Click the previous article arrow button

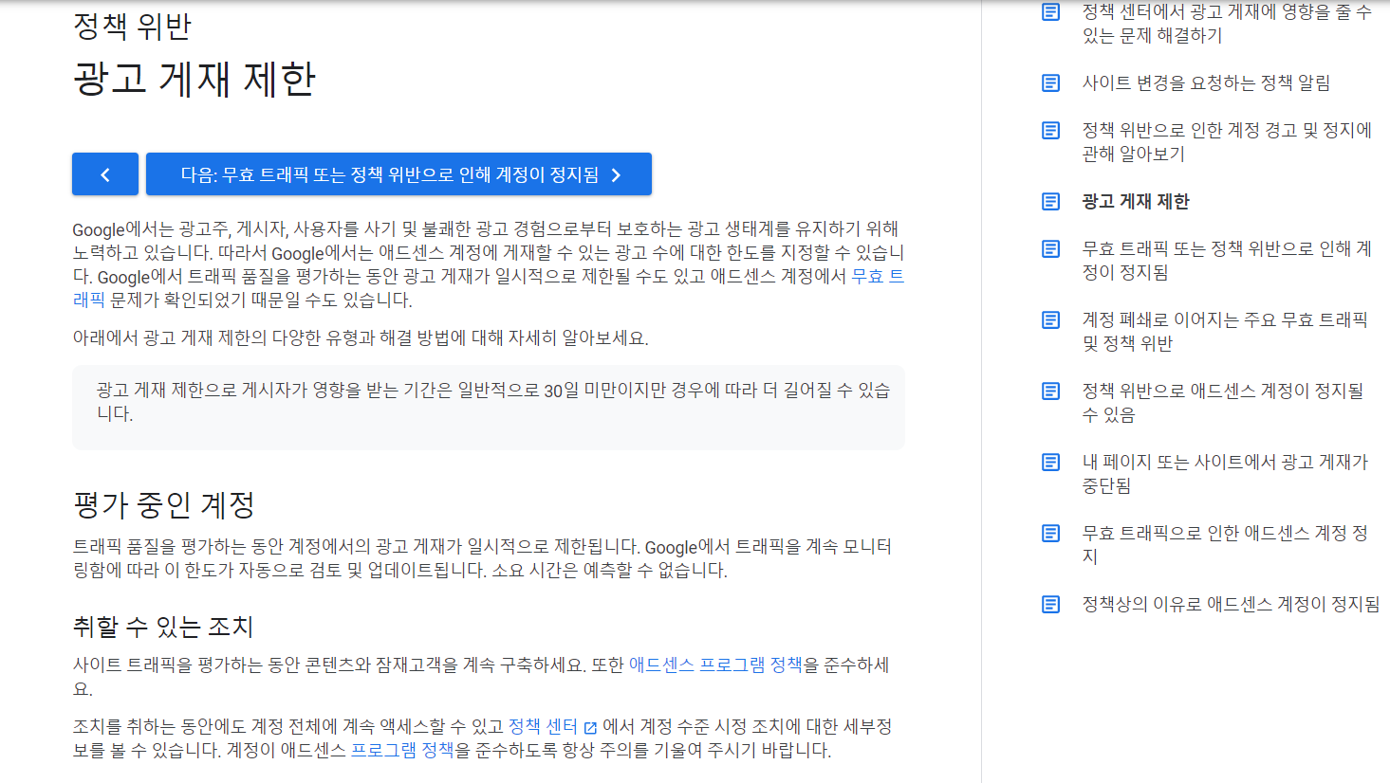point(105,174)
